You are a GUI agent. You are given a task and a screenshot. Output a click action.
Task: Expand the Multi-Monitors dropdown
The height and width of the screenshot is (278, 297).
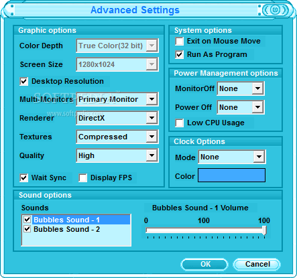tap(117, 99)
